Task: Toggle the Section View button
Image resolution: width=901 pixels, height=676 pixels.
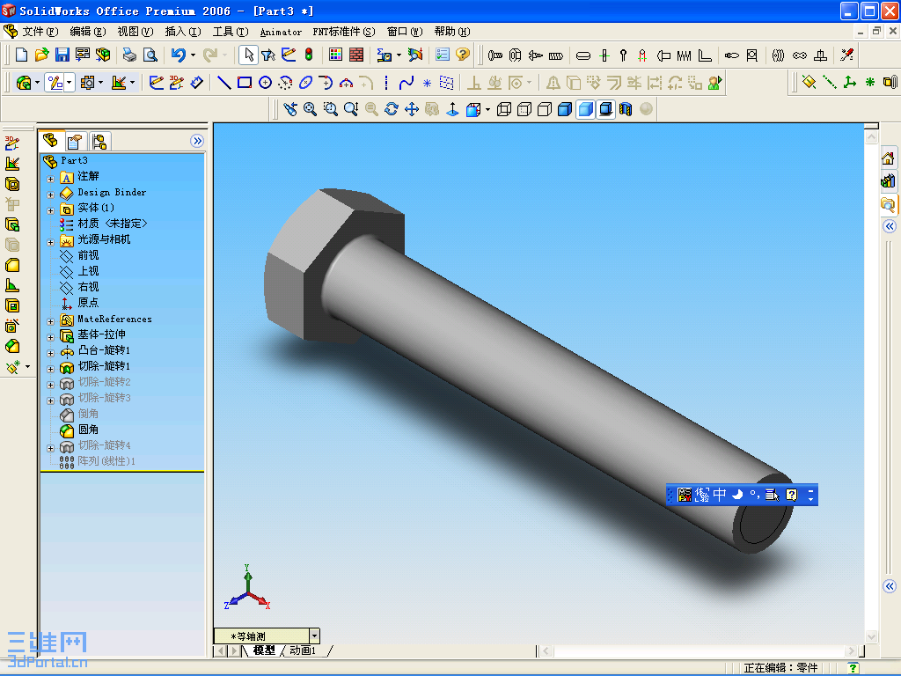Action: click(626, 109)
